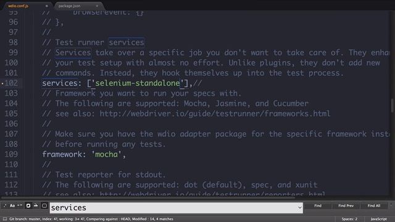395x222 pixels.
Task: Click the Find button
Action: [318, 205]
